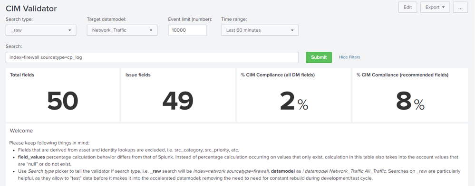Image resolution: width=475 pixels, height=186 pixels.
Task: Click the "Total fields" panel title
Action: click(x=22, y=75)
